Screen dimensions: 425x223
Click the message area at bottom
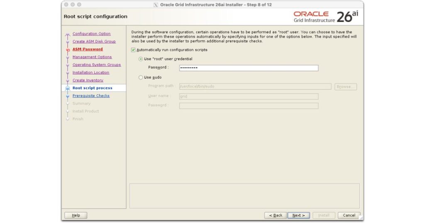(244, 196)
